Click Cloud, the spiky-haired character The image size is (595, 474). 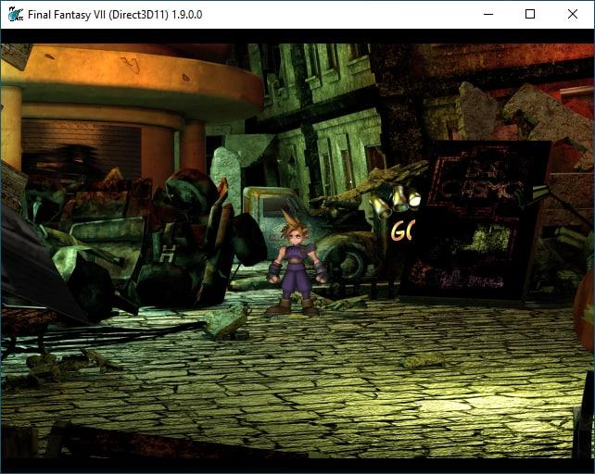(296, 262)
